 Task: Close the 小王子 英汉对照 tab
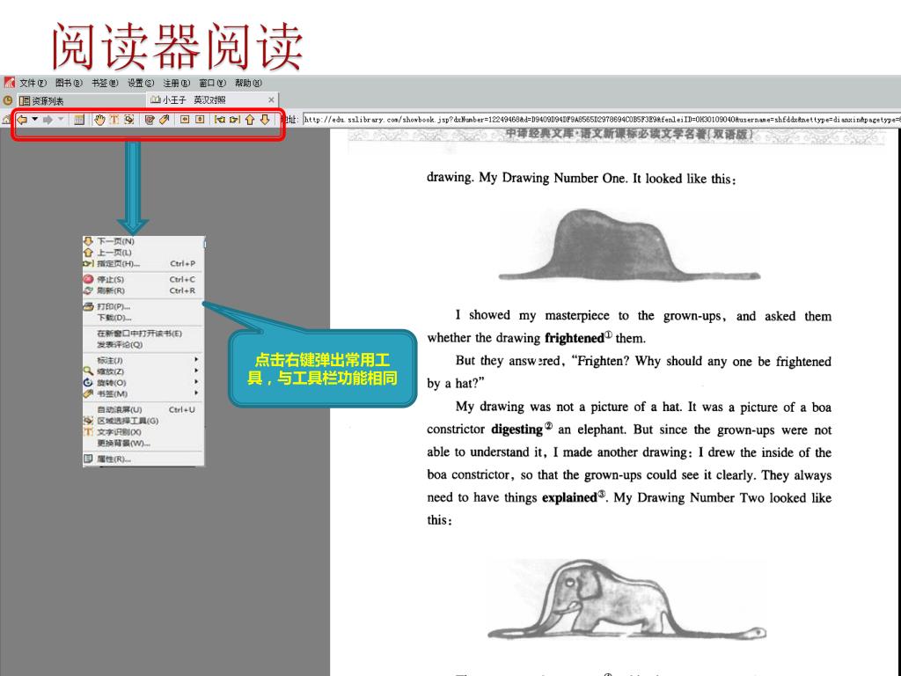pyautogui.click(x=271, y=100)
